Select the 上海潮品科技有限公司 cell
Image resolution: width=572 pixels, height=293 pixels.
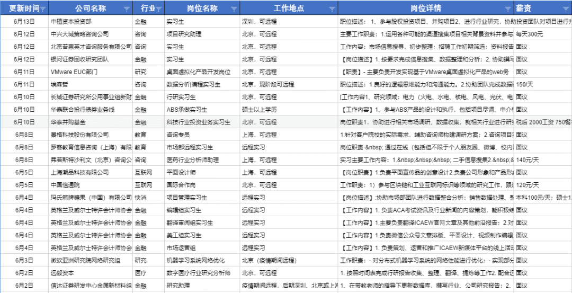91,172
